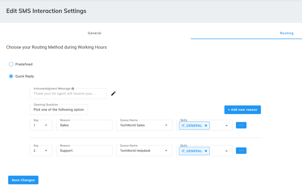
Task: Expand the TechWorld Sales queue dropdown
Action: pyautogui.click(x=166, y=125)
